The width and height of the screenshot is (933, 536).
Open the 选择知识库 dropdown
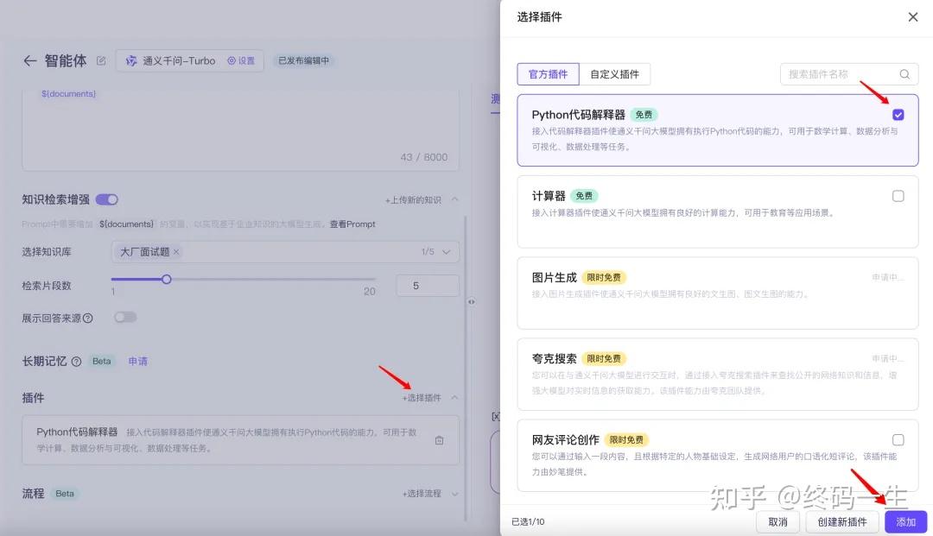pos(447,252)
